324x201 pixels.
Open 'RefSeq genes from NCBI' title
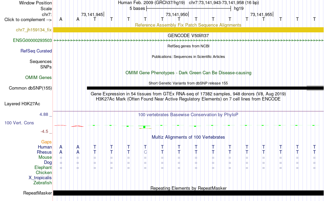click(x=188, y=46)
